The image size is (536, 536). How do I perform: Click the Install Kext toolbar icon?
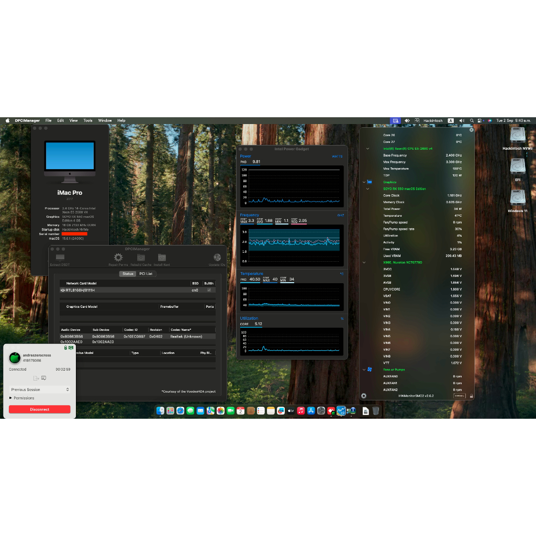point(162,258)
